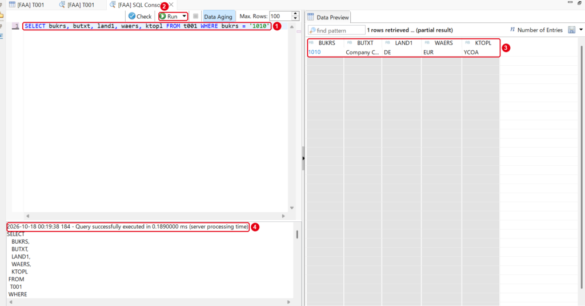Select the BUKRS column header
The height and width of the screenshot is (306, 585).
coord(325,43)
